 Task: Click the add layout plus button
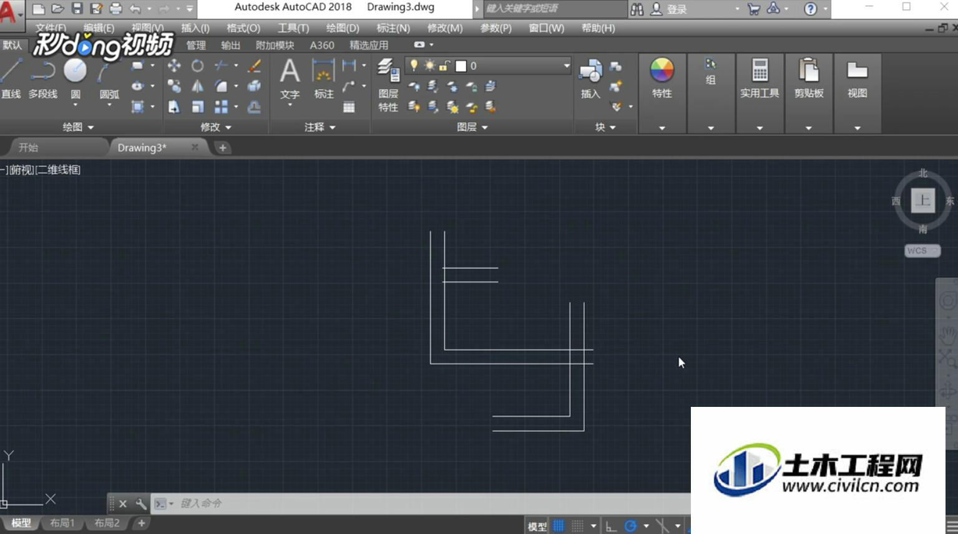tap(142, 523)
